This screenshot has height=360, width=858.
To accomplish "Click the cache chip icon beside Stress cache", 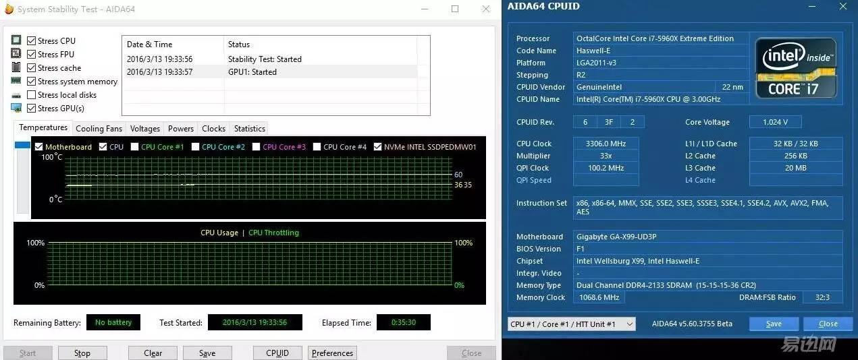I will [16, 67].
